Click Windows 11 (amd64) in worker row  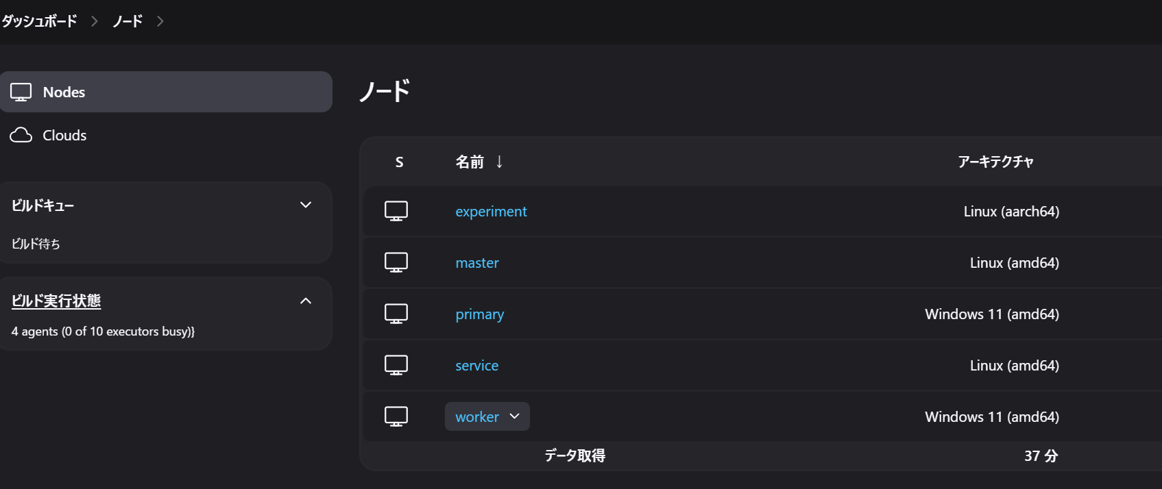992,417
